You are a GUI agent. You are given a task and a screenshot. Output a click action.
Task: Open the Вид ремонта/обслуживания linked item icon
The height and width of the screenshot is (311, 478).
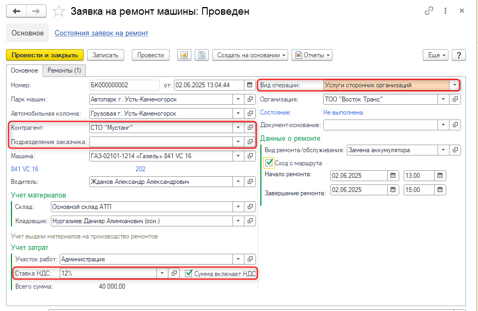(455, 150)
